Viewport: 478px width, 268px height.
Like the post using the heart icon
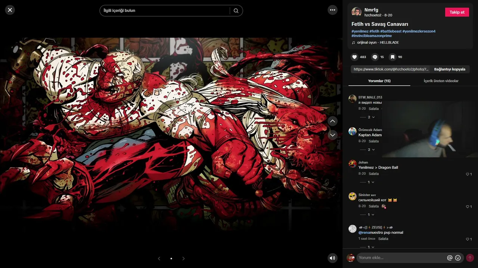coord(354,57)
